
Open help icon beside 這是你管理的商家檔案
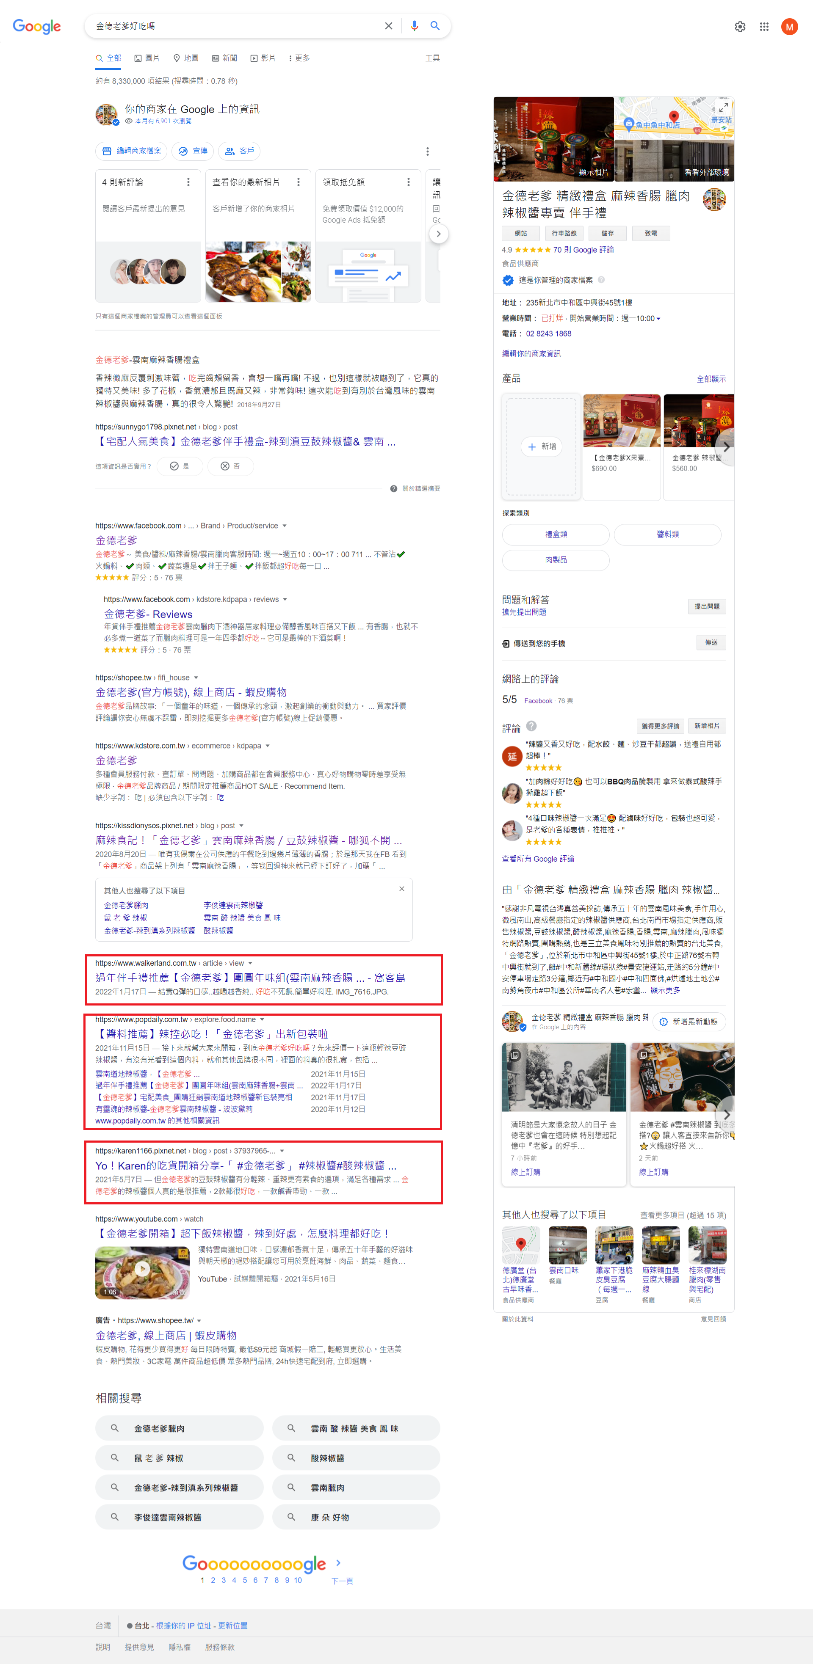click(601, 280)
